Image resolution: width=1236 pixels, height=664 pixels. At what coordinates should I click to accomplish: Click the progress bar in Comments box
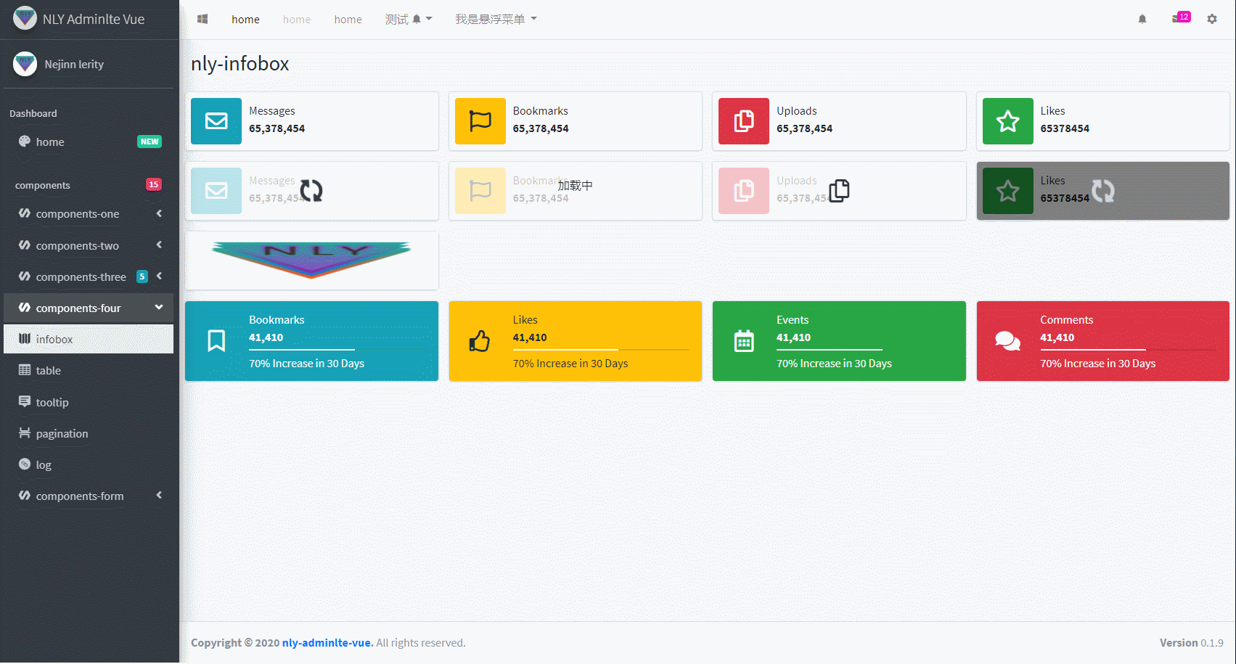coord(1127,350)
